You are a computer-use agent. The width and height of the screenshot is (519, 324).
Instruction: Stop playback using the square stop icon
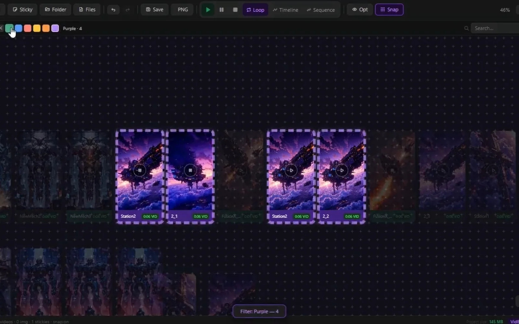point(235,10)
